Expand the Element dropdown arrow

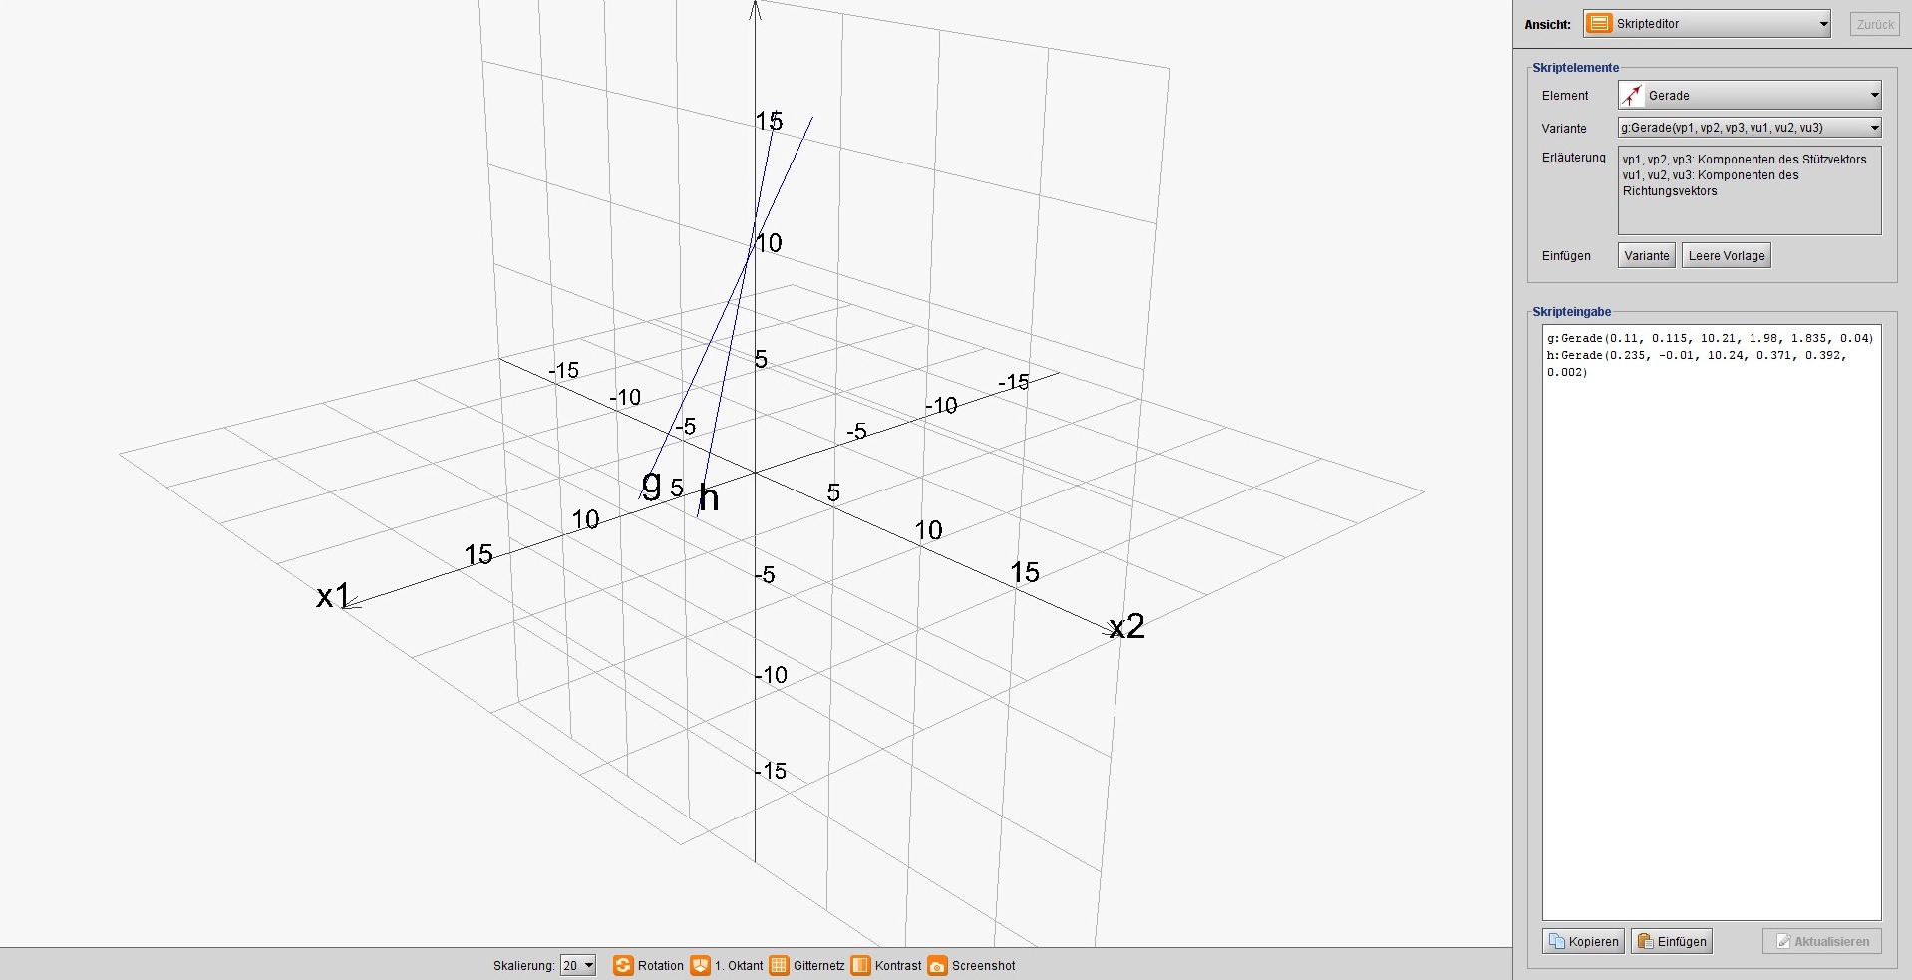click(1874, 96)
